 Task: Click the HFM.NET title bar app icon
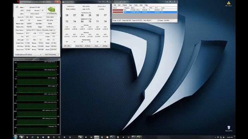pos(113,2)
